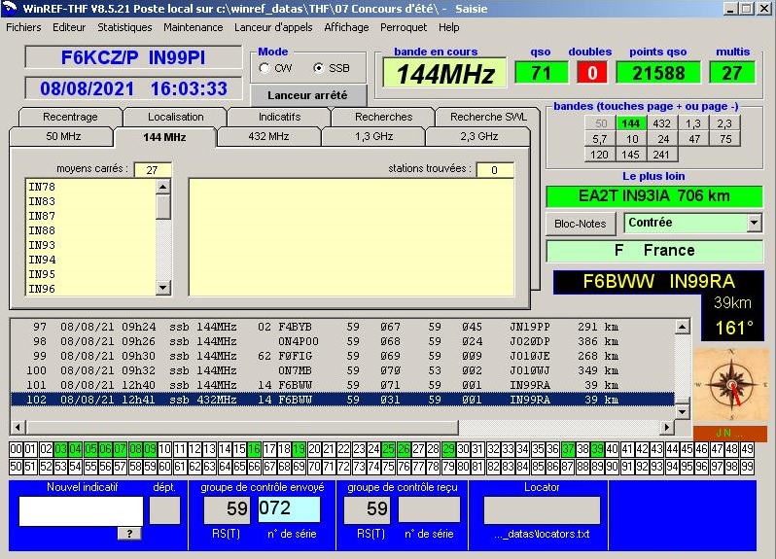
Task: Open the Lanceur d'appels menu
Action: (x=273, y=27)
